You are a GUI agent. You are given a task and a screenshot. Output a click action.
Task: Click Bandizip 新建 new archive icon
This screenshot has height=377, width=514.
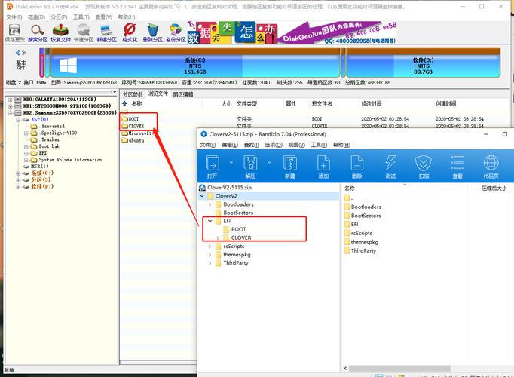click(290, 166)
